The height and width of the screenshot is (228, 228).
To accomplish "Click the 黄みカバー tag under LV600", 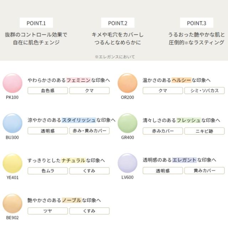I will pos(204,171).
